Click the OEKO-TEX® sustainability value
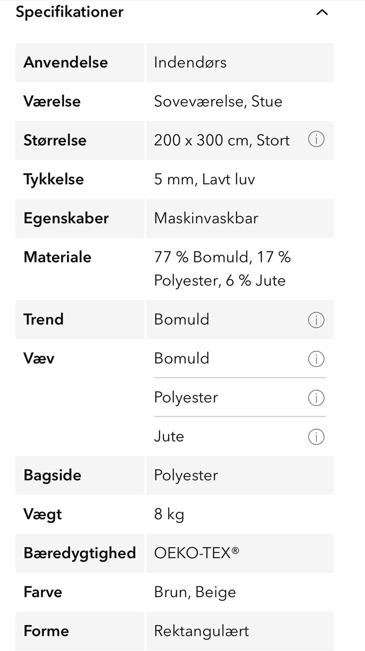This screenshot has width=365, height=651. [x=196, y=553]
